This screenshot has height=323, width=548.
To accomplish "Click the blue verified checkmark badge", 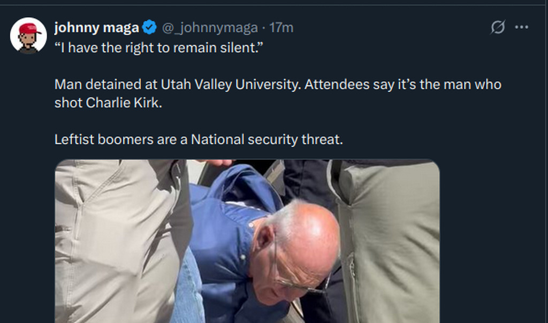I will coord(150,27).
